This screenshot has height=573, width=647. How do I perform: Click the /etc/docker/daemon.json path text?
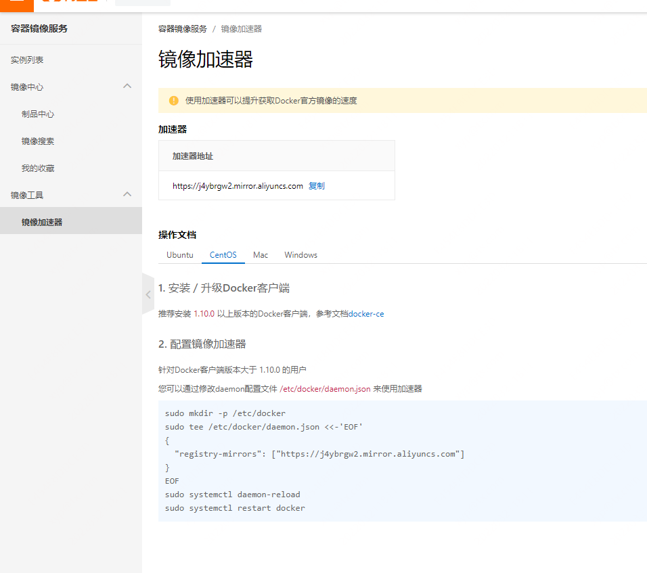(325, 389)
